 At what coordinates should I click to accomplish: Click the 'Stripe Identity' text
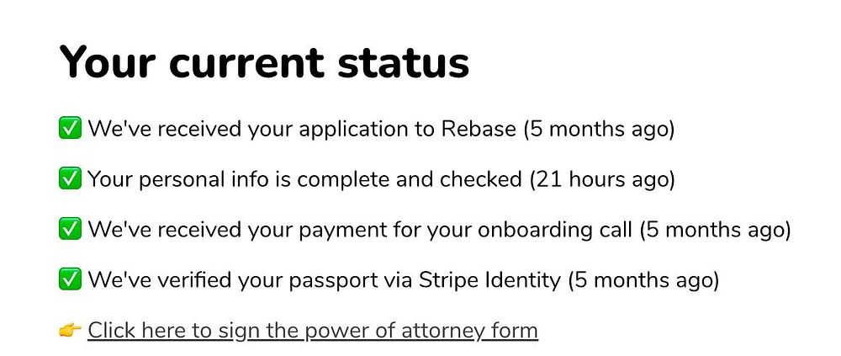coord(489,280)
